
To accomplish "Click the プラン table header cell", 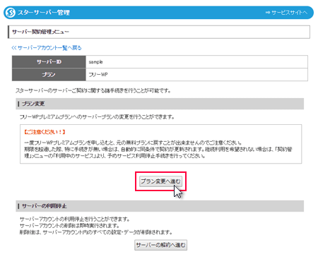I will point(49,75).
